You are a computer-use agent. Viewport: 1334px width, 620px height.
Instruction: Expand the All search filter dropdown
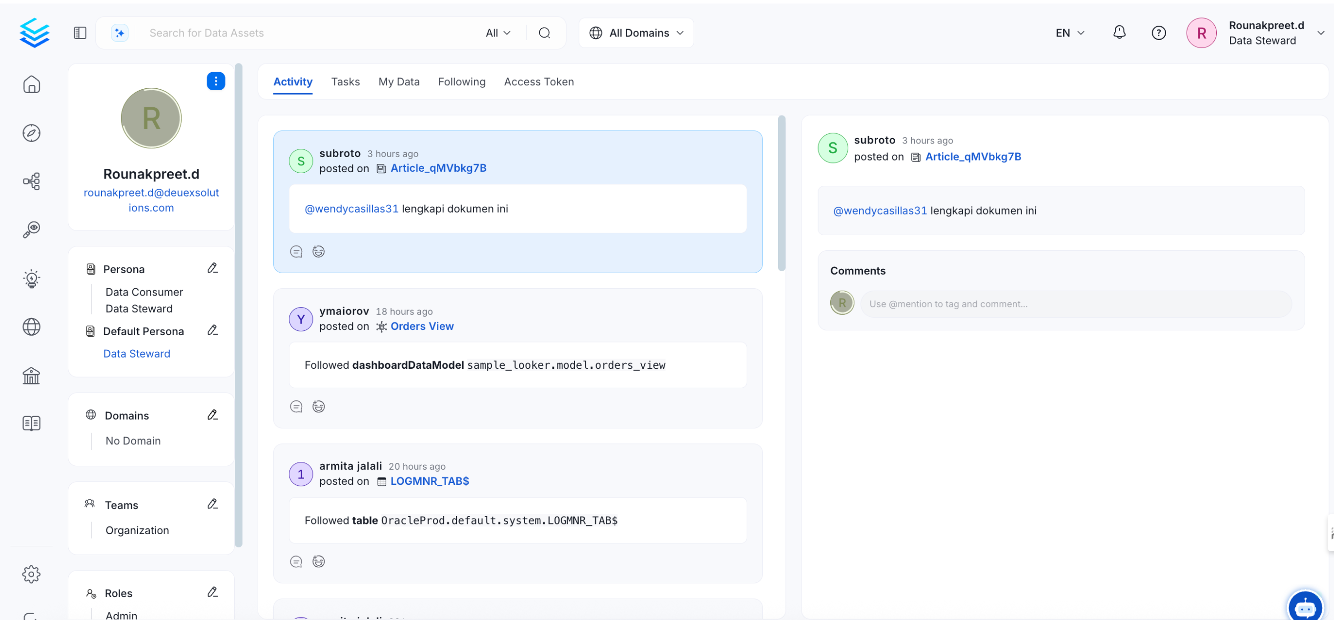click(496, 33)
